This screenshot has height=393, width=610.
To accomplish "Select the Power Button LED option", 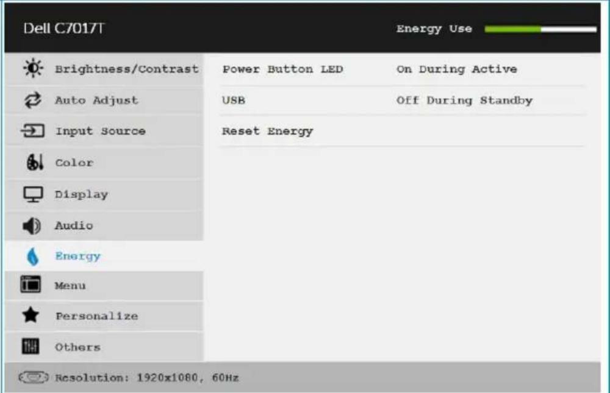I will coord(283,69).
